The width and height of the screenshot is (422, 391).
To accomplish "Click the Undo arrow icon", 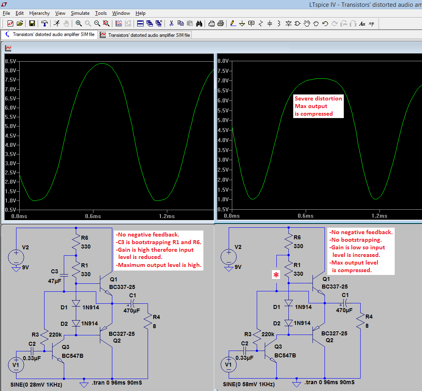I will click(x=325, y=24).
